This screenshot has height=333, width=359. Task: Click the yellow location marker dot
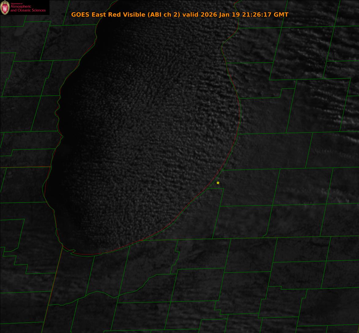218,183
